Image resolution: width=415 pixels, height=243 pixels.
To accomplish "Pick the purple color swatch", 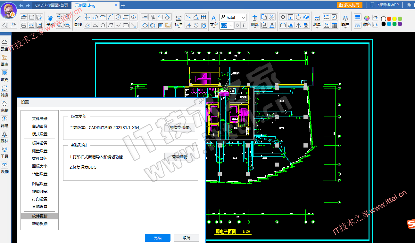I will pos(400,24).
